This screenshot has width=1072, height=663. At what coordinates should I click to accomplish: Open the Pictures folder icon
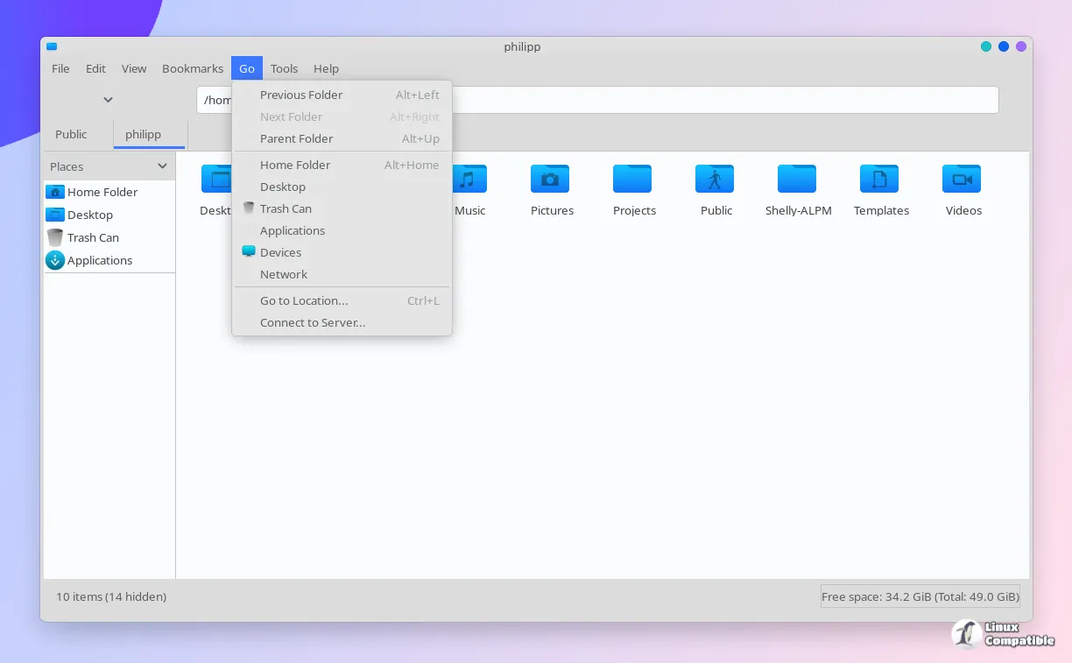(x=550, y=179)
